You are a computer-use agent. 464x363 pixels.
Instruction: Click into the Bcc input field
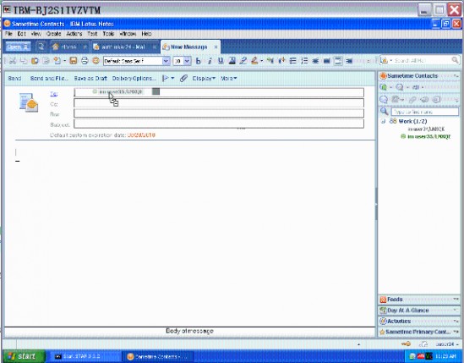click(x=219, y=113)
